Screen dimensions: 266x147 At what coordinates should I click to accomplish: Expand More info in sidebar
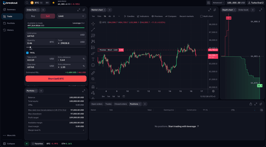[9, 135]
